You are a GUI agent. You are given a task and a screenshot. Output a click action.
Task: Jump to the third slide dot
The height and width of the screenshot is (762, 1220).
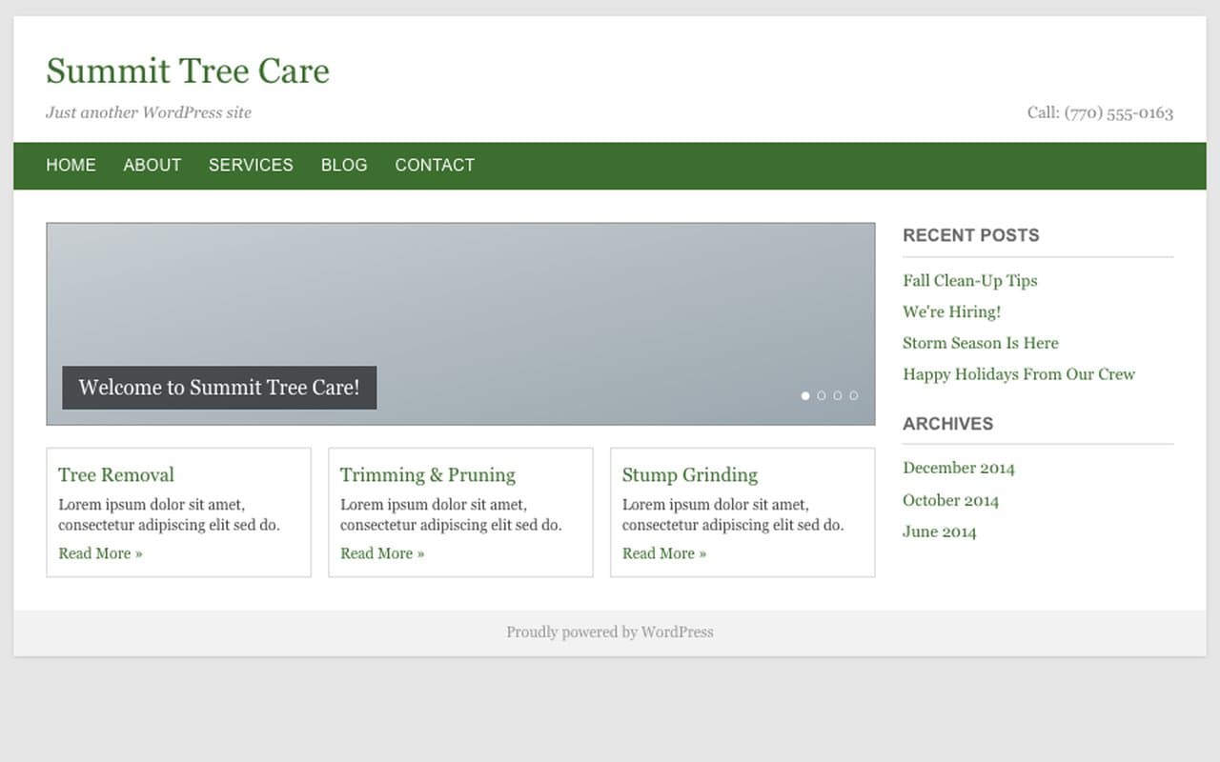coord(838,395)
